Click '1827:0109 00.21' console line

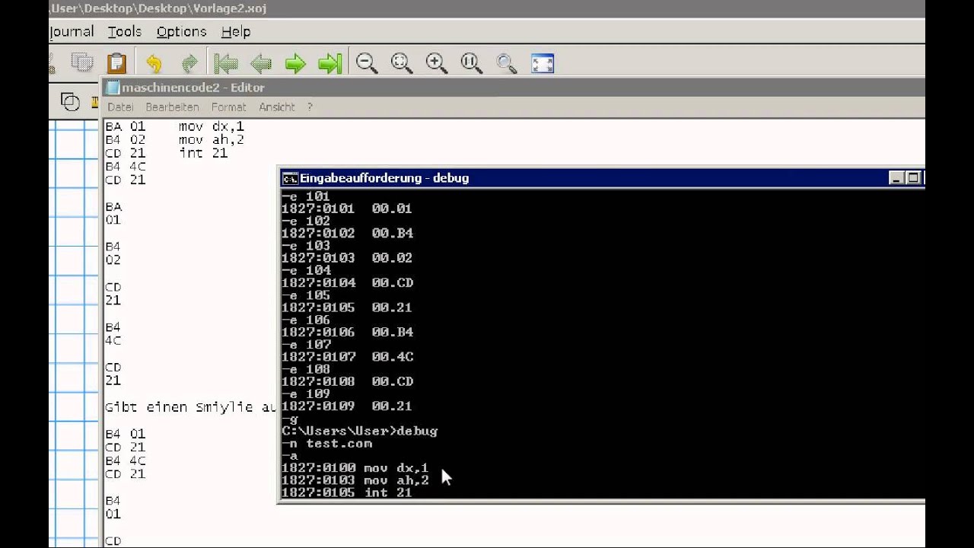(x=347, y=406)
